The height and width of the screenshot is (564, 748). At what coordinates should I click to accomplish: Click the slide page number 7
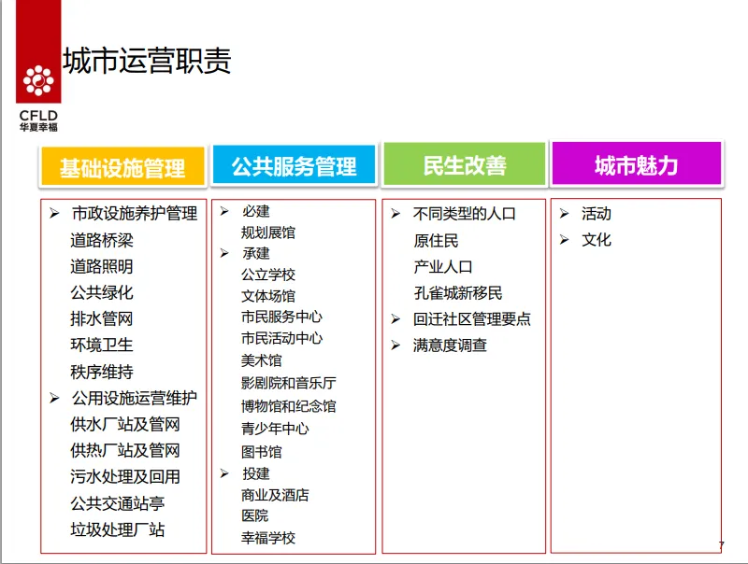click(721, 546)
